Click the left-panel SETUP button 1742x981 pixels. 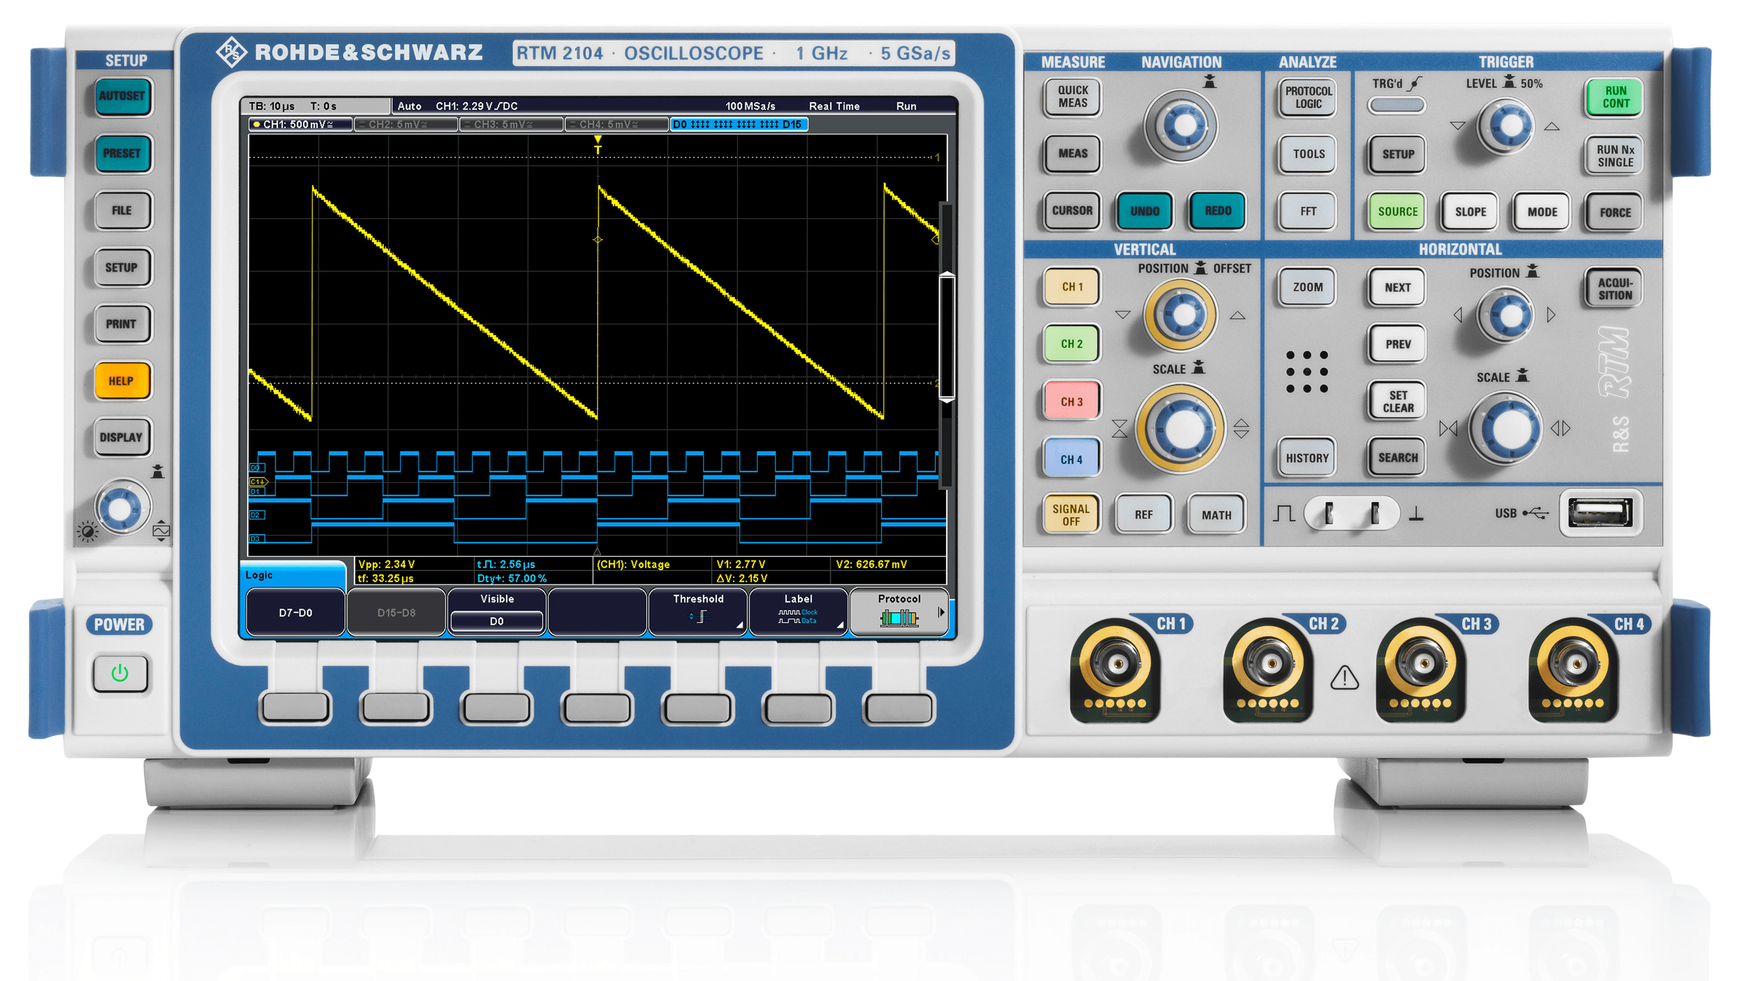point(122,267)
